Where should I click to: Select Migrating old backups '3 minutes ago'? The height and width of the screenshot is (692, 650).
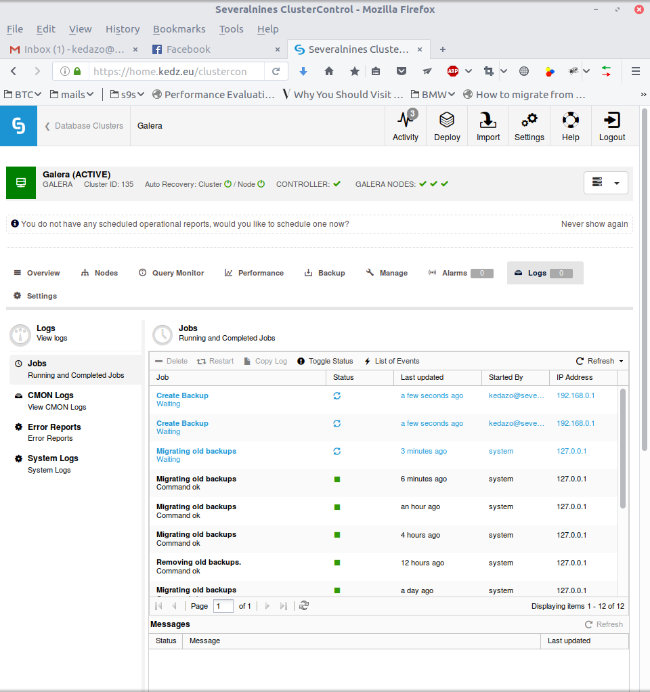point(383,455)
